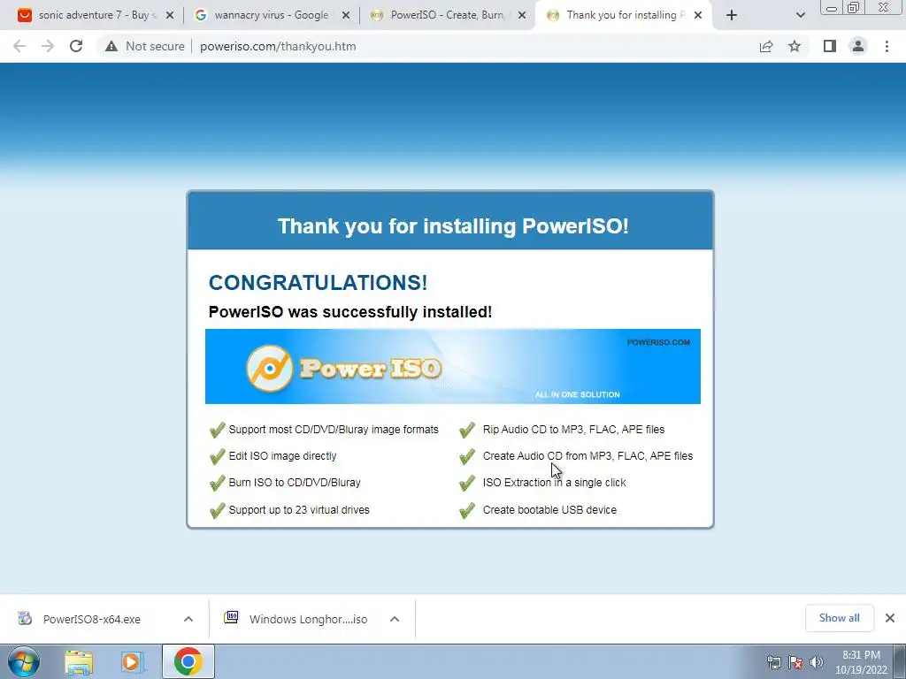Close the downloads bar
Viewport: 906px width, 679px height.
(890, 618)
